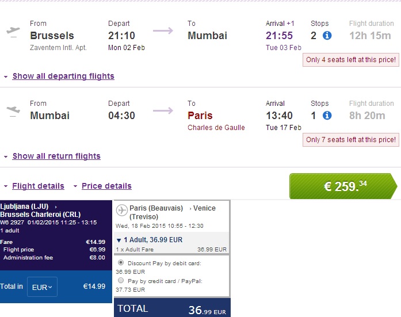This screenshot has width=401, height=317.
Task: Open the EUR currency dropdown
Action: point(42,287)
